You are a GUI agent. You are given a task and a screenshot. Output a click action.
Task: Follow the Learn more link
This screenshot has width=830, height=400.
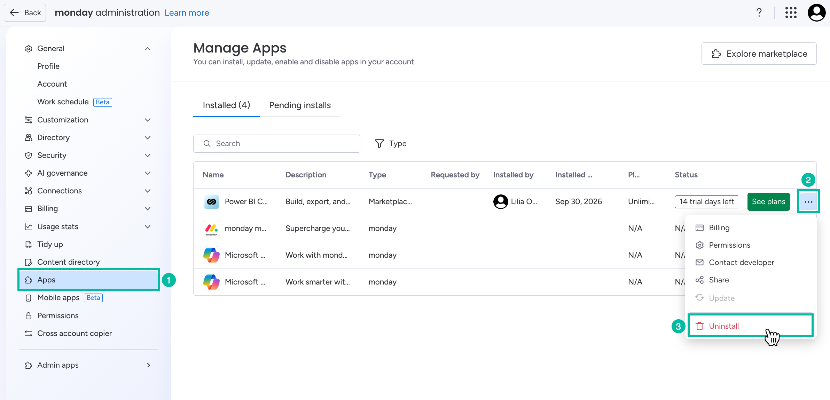[187, 13]
